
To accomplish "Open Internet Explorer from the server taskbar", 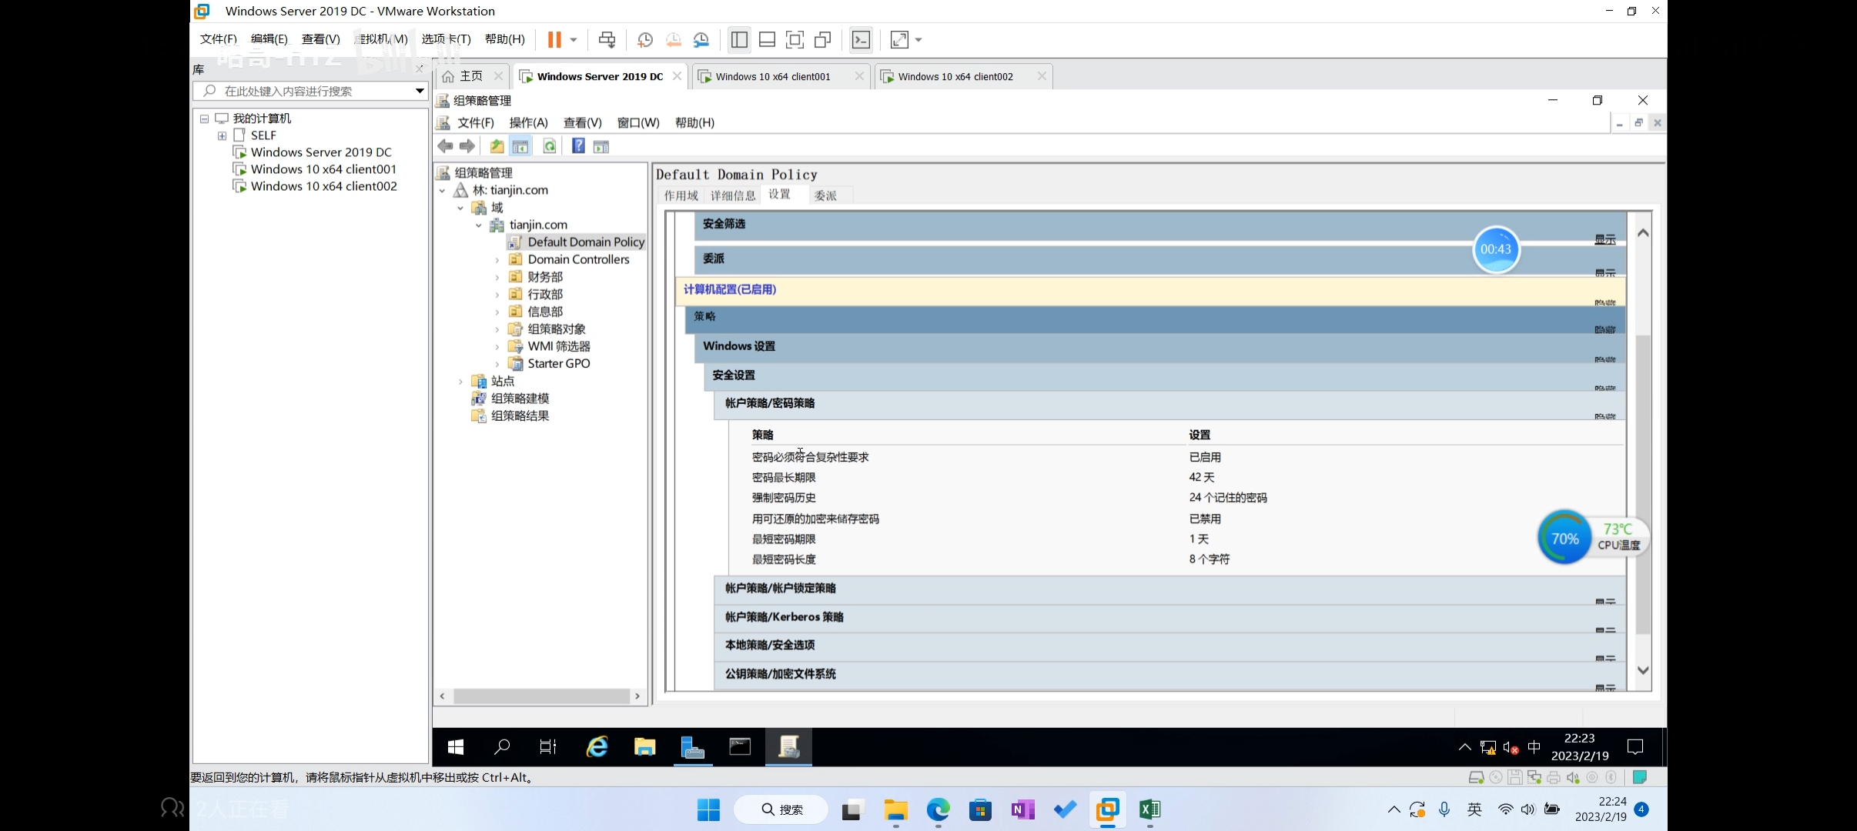I will pos(597,746).
